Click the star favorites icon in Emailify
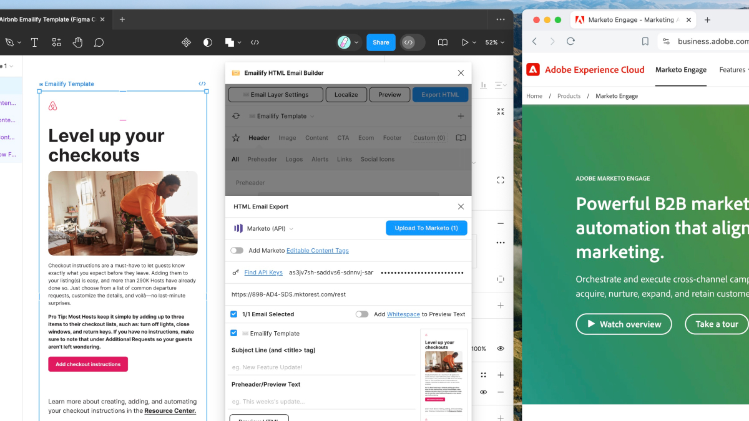749x421 pixels. point(236,138)
